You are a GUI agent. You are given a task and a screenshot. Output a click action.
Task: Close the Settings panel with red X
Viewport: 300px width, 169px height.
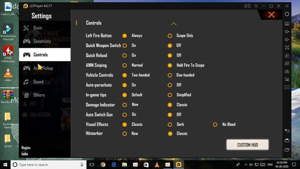pyautogui.click(x=271, y=15)
